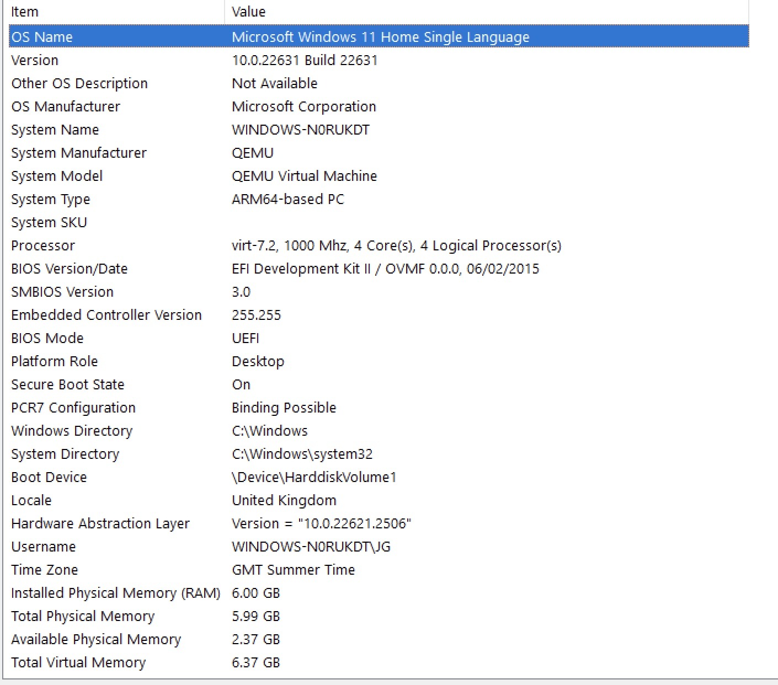Click the 2.37 GB value

pos(256,639)
